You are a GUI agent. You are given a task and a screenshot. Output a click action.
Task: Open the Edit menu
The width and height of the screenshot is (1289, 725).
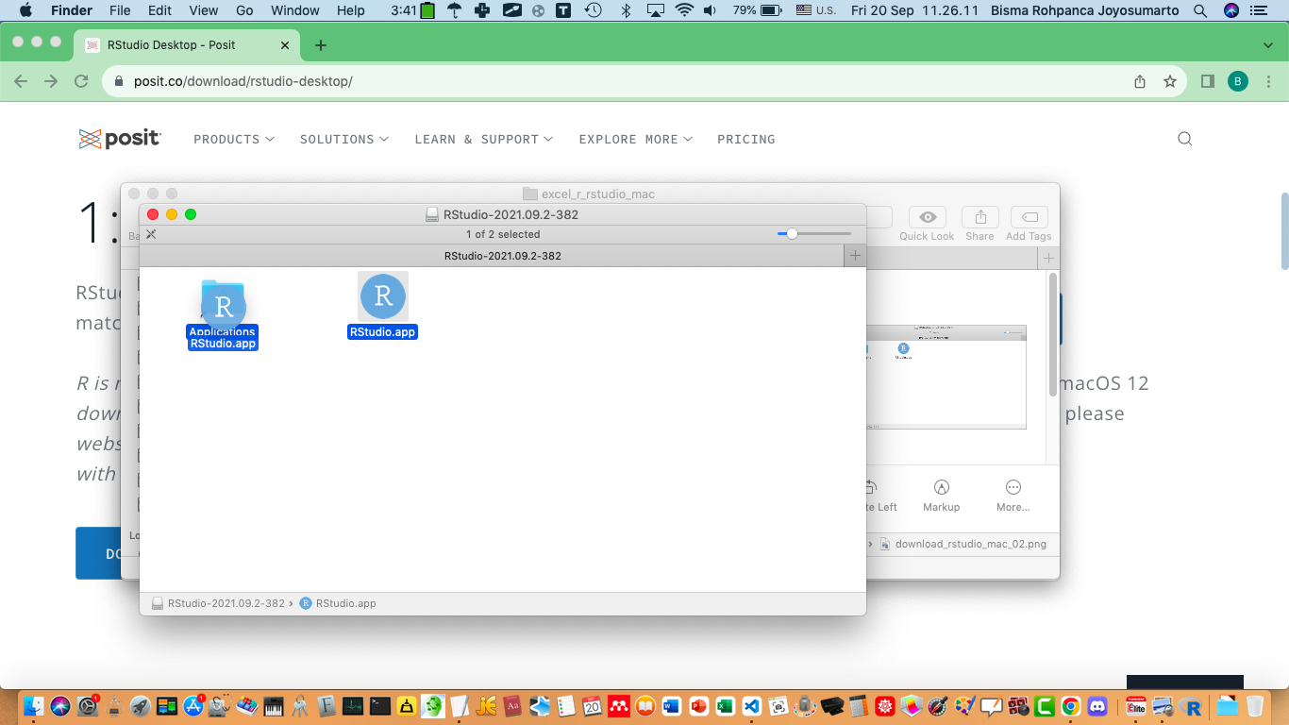point(160,10)
